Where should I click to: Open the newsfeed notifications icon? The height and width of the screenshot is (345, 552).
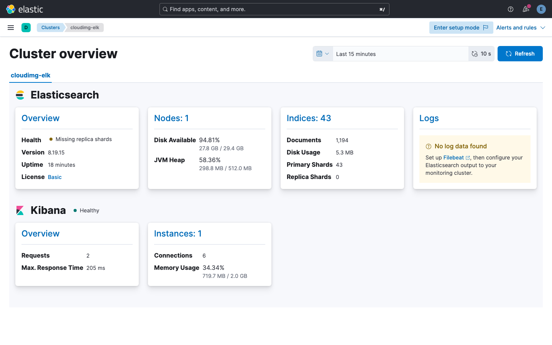[x=526, y=9]
